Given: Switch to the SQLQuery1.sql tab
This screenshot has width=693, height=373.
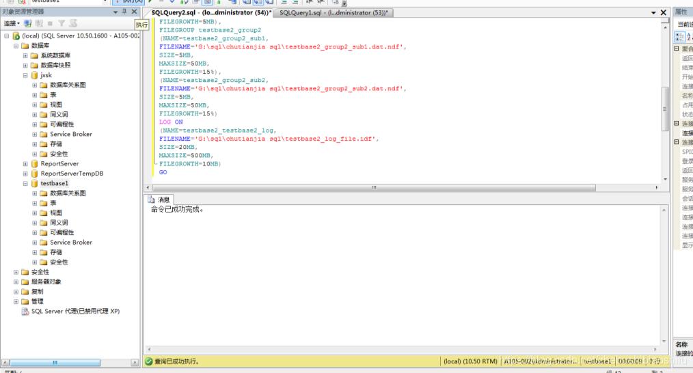Looking at the screenshot, I should click(x=334, y=13).
